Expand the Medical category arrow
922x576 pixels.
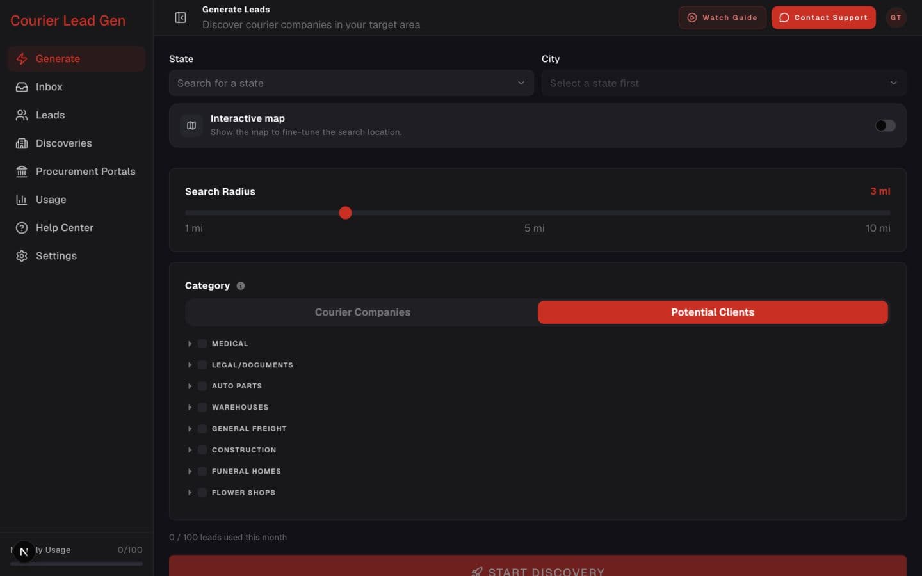tap(190, 344)
